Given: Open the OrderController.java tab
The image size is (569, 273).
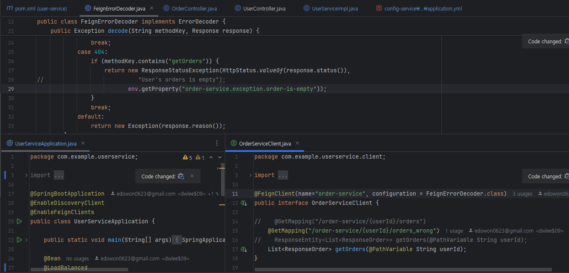Looking at the screenshot, I should click(190, 8).
